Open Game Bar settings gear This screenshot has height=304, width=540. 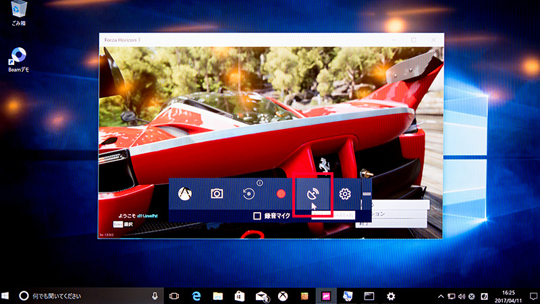point(345,194)
